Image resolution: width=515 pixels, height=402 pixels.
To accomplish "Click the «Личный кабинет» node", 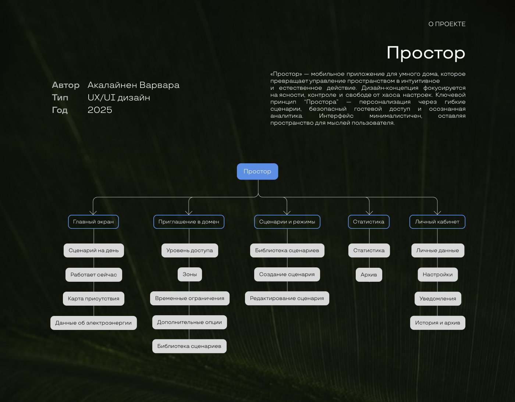I will point(437,221).
